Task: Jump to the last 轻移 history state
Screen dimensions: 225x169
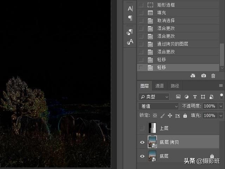Action: coord(178,67)
